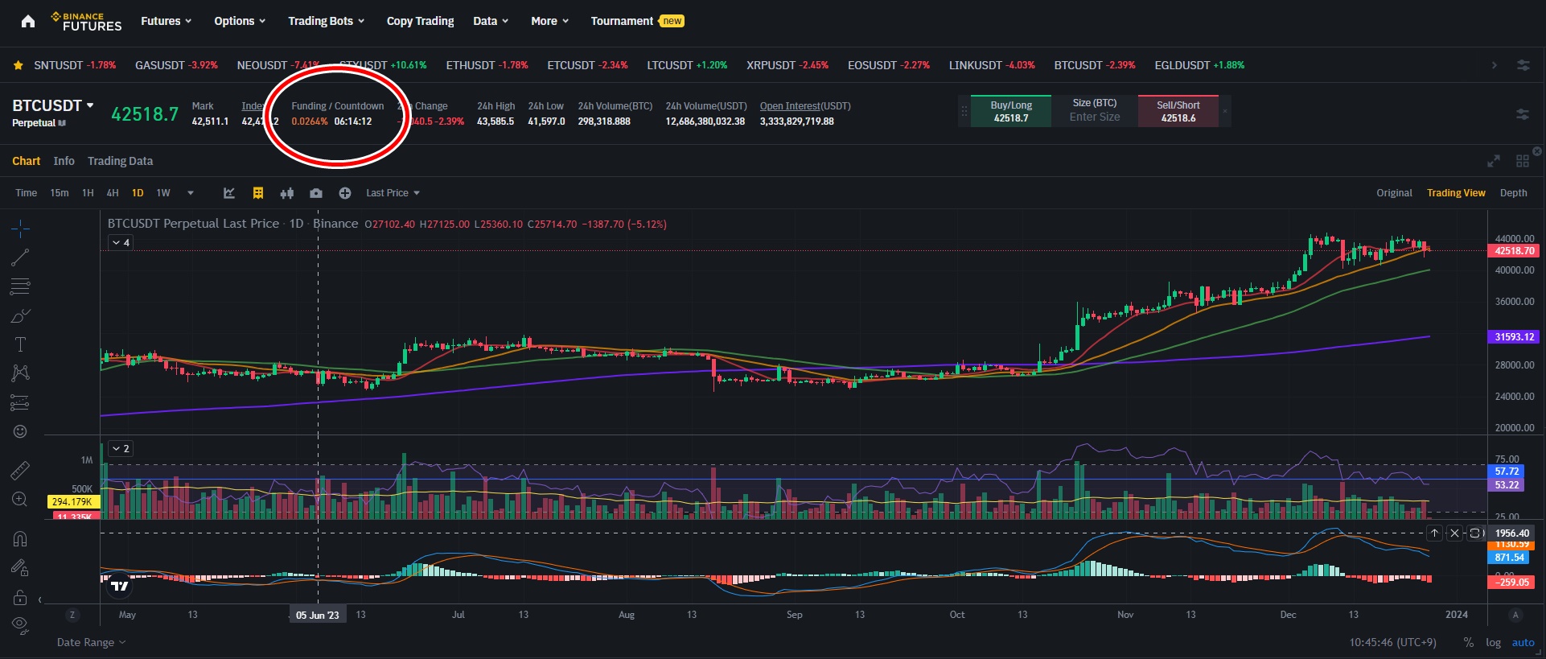Image resolution: width=1546 pixels, height=659 pixels.
Task: Click the favorites star icon
Action: tap(18, 65)
